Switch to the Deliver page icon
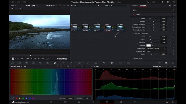Viewport: 186px width, 104px height. tap(135, 102)
